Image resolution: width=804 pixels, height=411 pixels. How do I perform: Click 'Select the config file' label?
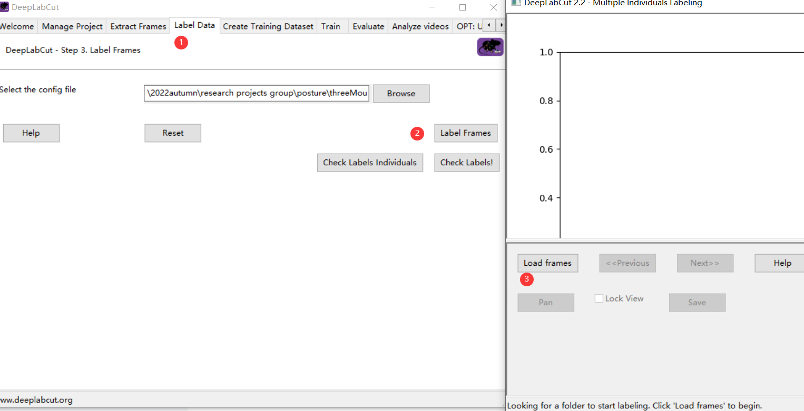(38, 89)
